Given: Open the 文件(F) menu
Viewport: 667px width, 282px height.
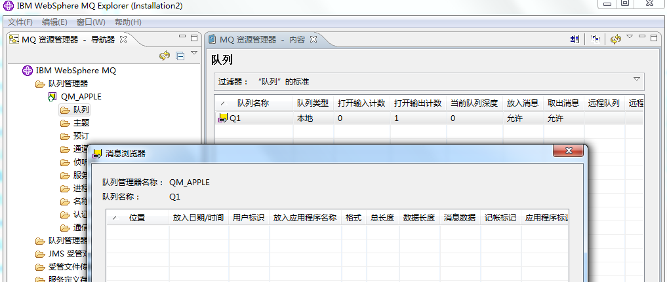Looking at the screenshot, I should [x=20, y=22].
